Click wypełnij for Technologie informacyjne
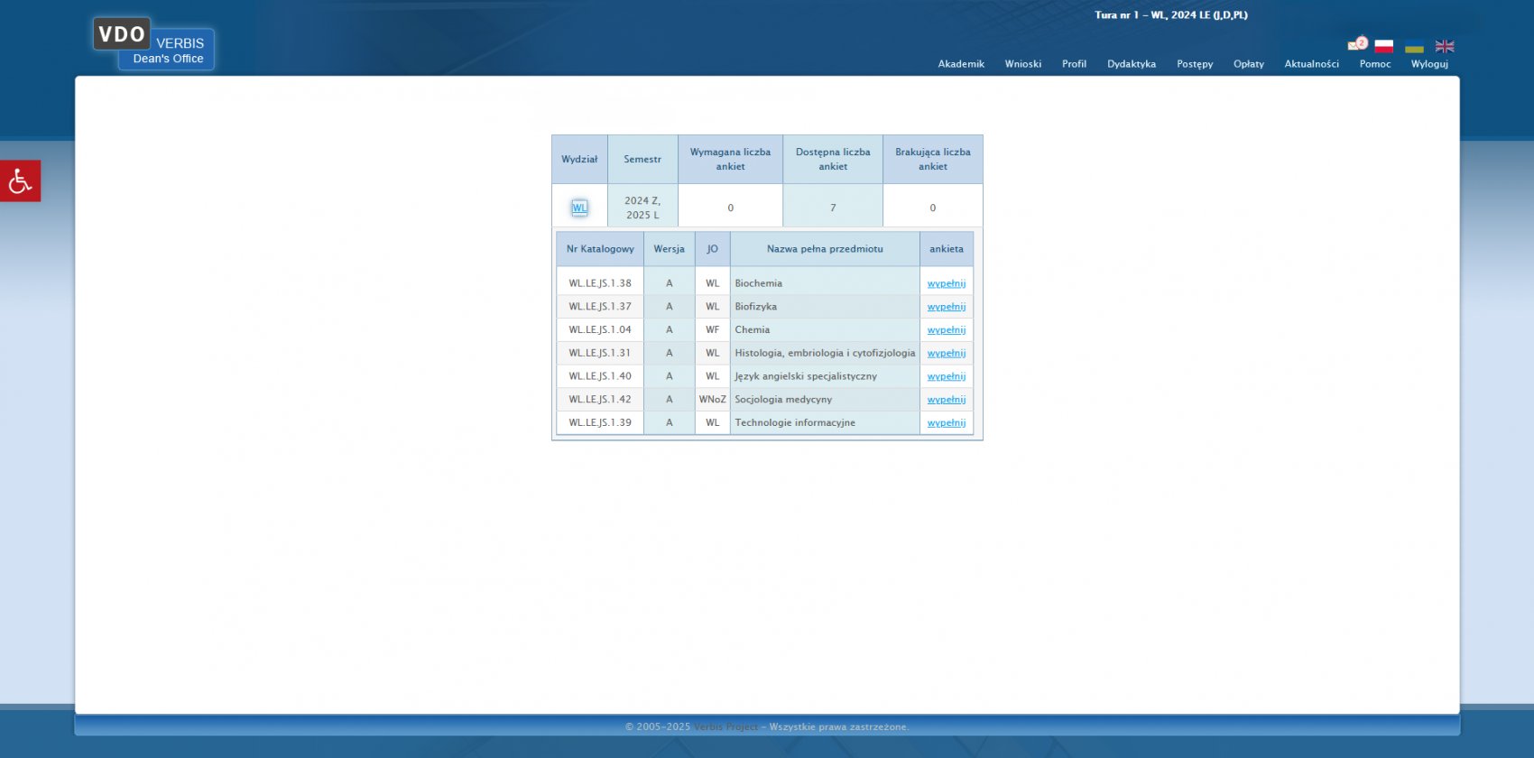The height and width of the screenshot is (758, 1534). point(946,423)
